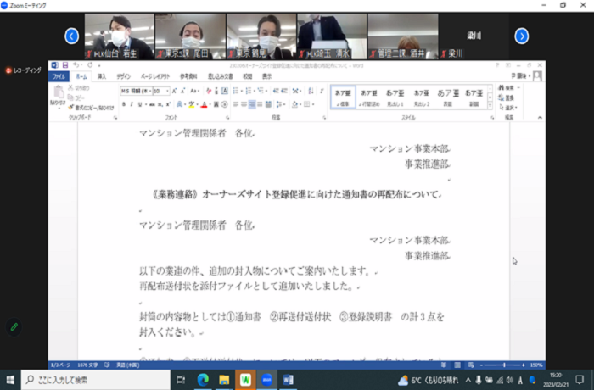The height and width of the screenshot is (390, 594).
Task: Click the Replace (置換) button in the editing group
Action: tap(506, 97)
